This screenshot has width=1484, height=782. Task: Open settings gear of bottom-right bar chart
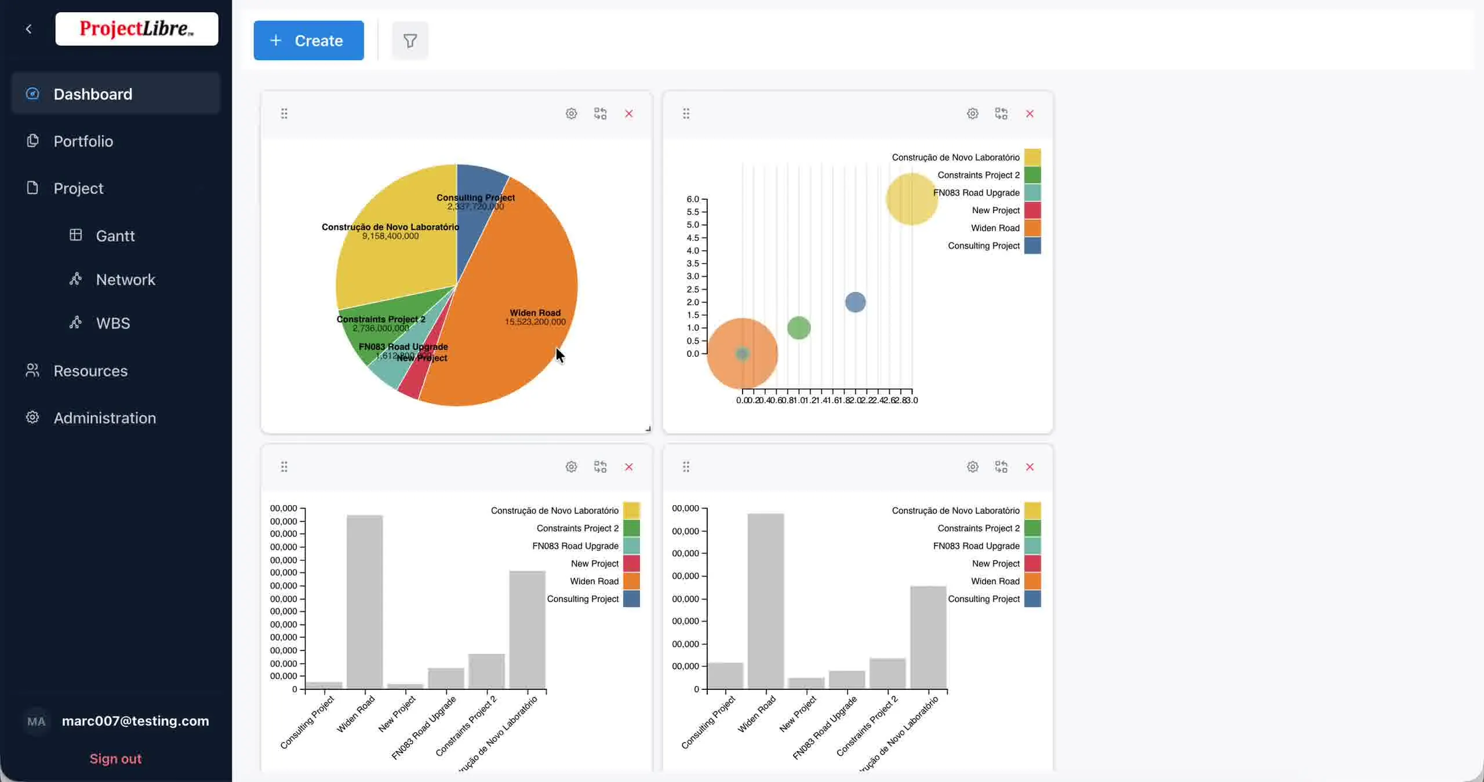point(973,467)
